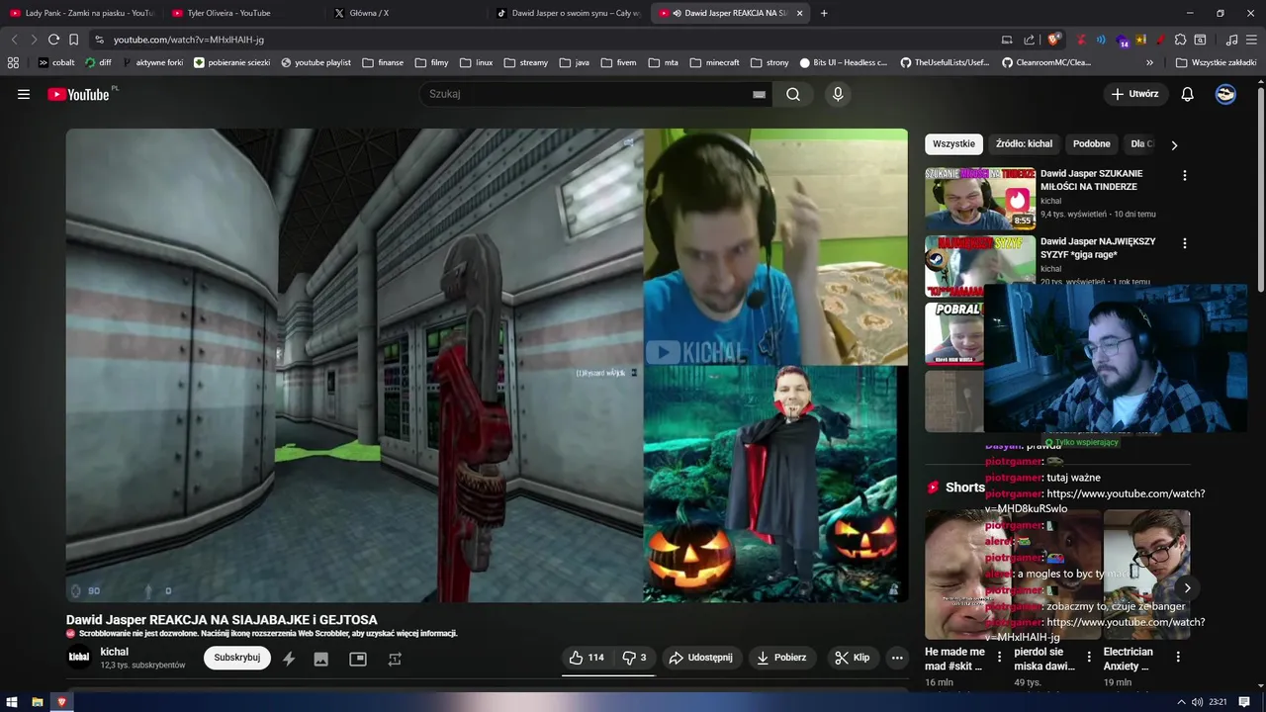Go back in browser history
Viewport: 1266px width, 712px height.
click(14, 40)
